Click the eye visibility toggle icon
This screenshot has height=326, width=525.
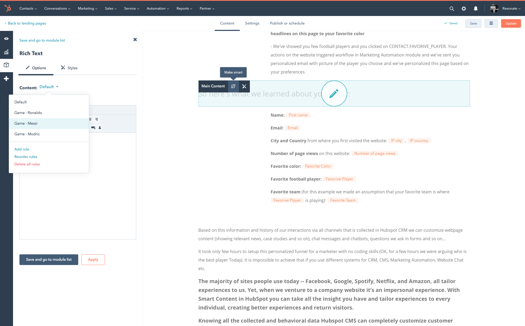point(6,39)
